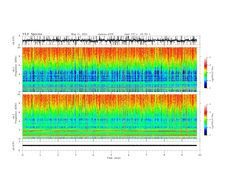225x174 pixels.
Task: Click time axis tick label "8"
Action: [x=164, y=155]
